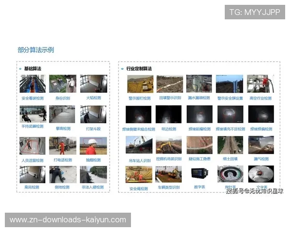Click the 警示围栏检测 caption
The width and height of the screenshot is (290, 232).
pos(140,98)
